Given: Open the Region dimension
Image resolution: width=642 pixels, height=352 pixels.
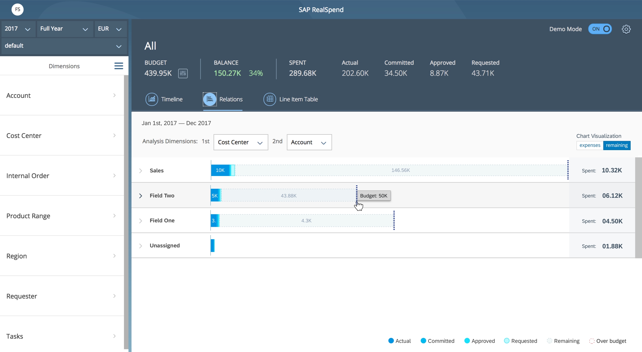Looking at the screenshot, I should (x=62, y=256).
